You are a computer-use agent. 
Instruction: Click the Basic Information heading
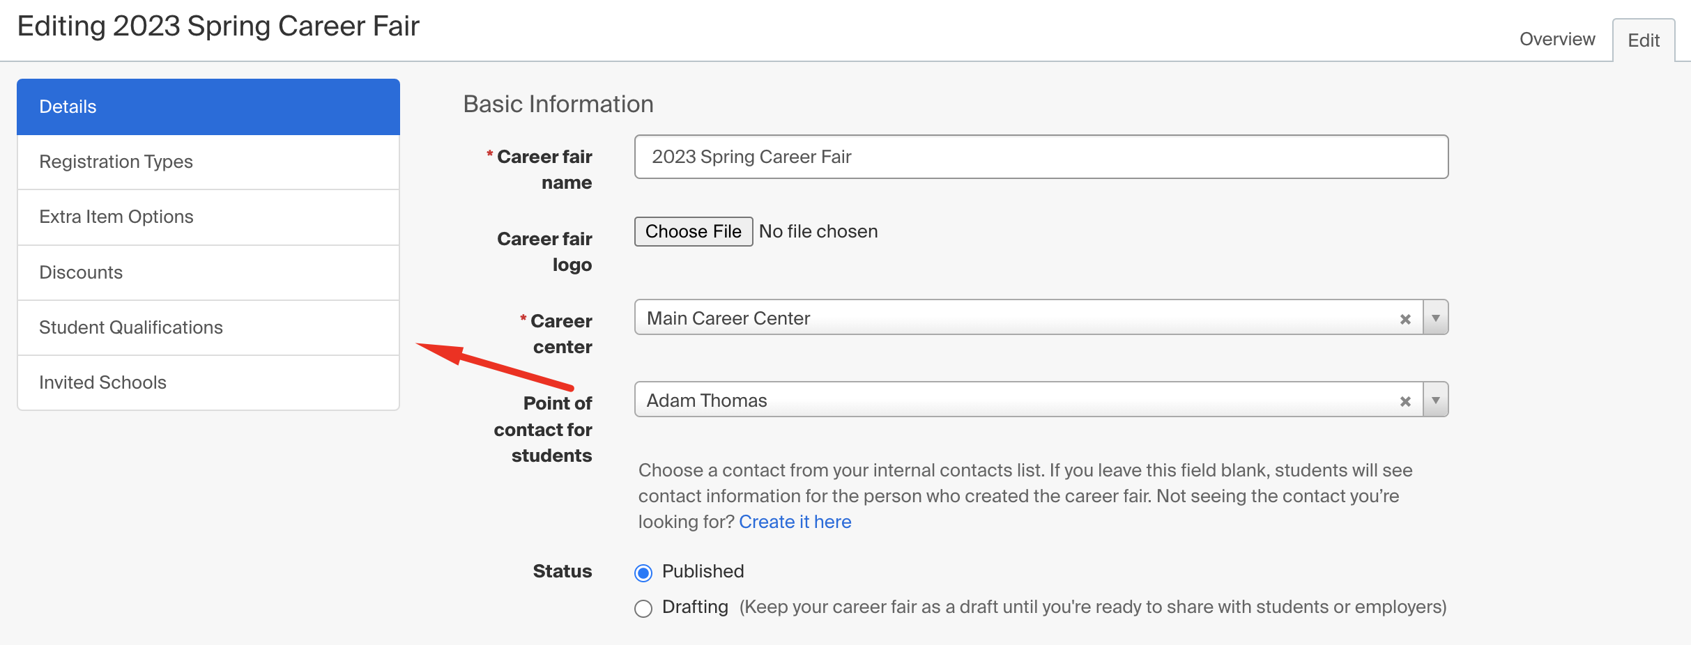(x=558, y=104)
